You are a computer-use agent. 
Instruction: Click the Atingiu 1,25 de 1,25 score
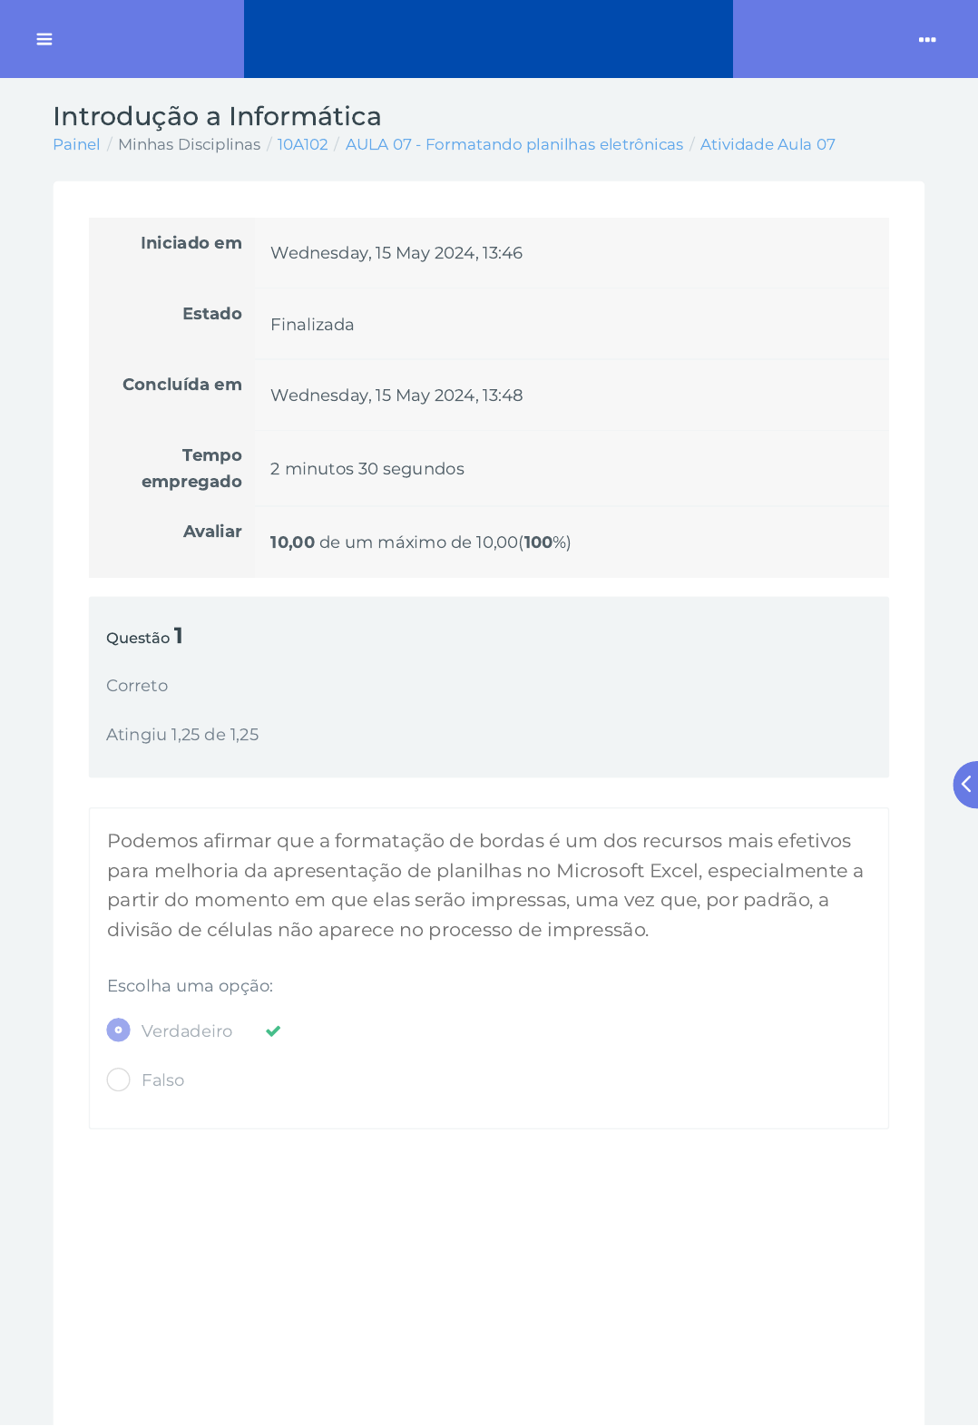(182, 735)
